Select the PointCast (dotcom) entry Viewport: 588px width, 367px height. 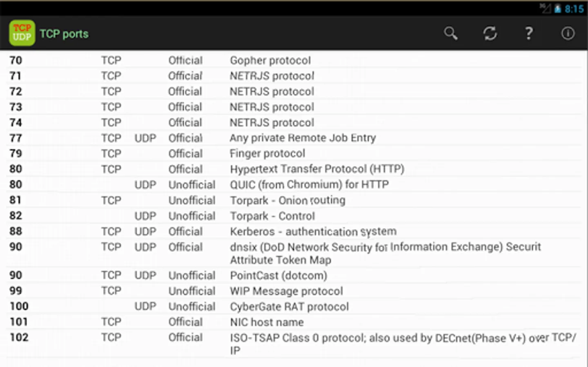coord(278,275)
